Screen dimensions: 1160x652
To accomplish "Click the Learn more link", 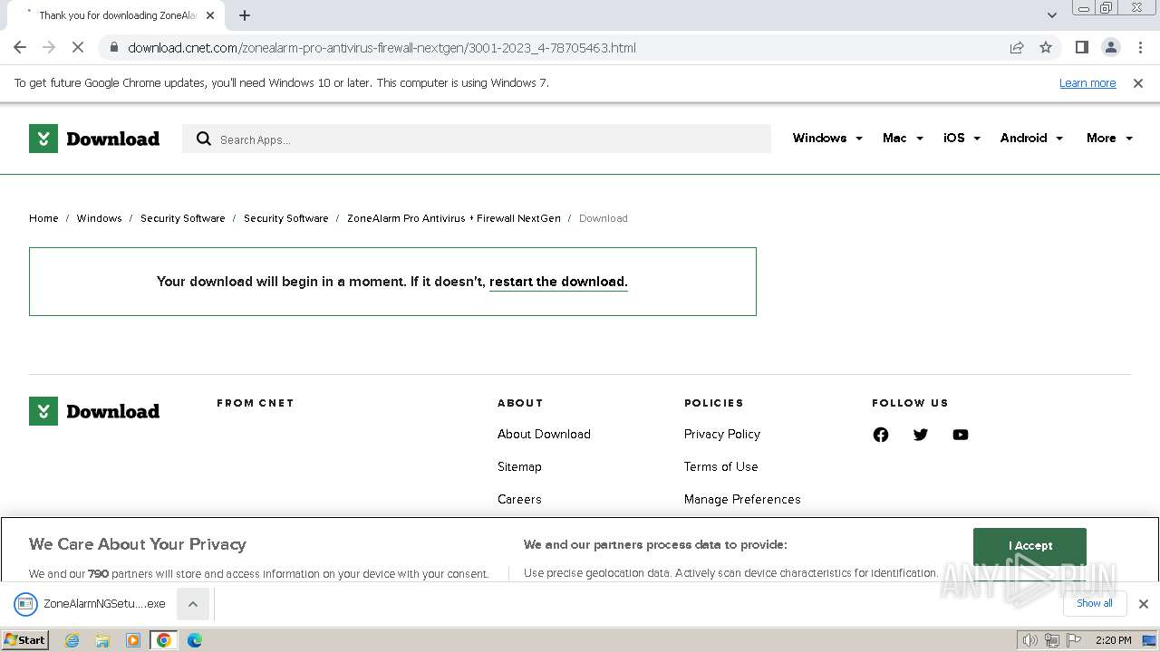I will tap(1087, 83).
